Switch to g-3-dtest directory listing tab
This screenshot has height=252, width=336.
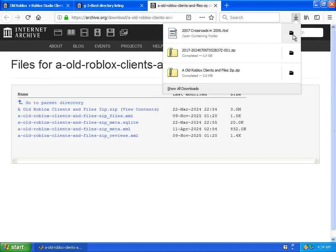tap(104, 5)
